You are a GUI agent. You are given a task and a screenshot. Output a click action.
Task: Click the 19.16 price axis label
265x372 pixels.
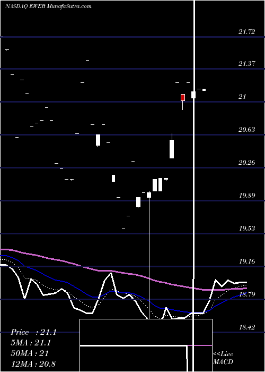247,261
